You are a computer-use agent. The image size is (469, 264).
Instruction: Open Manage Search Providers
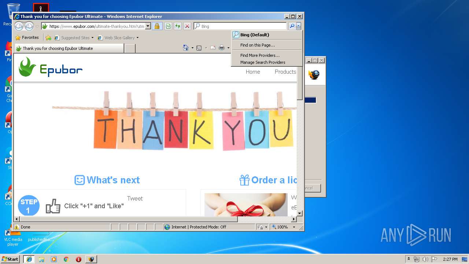[x=267, y=62]
